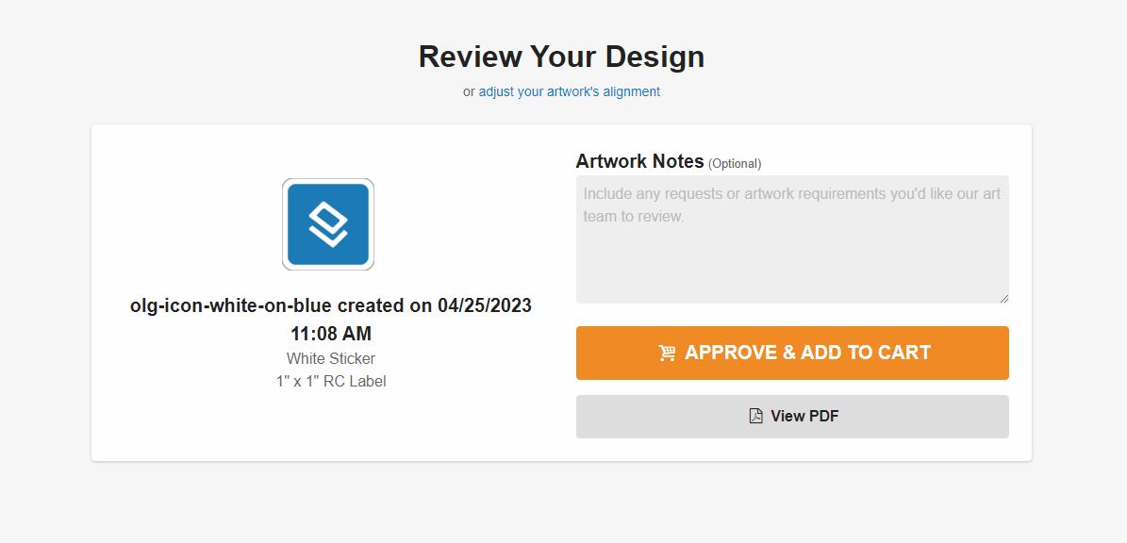Click the 04/25/2023 creation date text
The image size is (1127, 543).
click(485, 305)
